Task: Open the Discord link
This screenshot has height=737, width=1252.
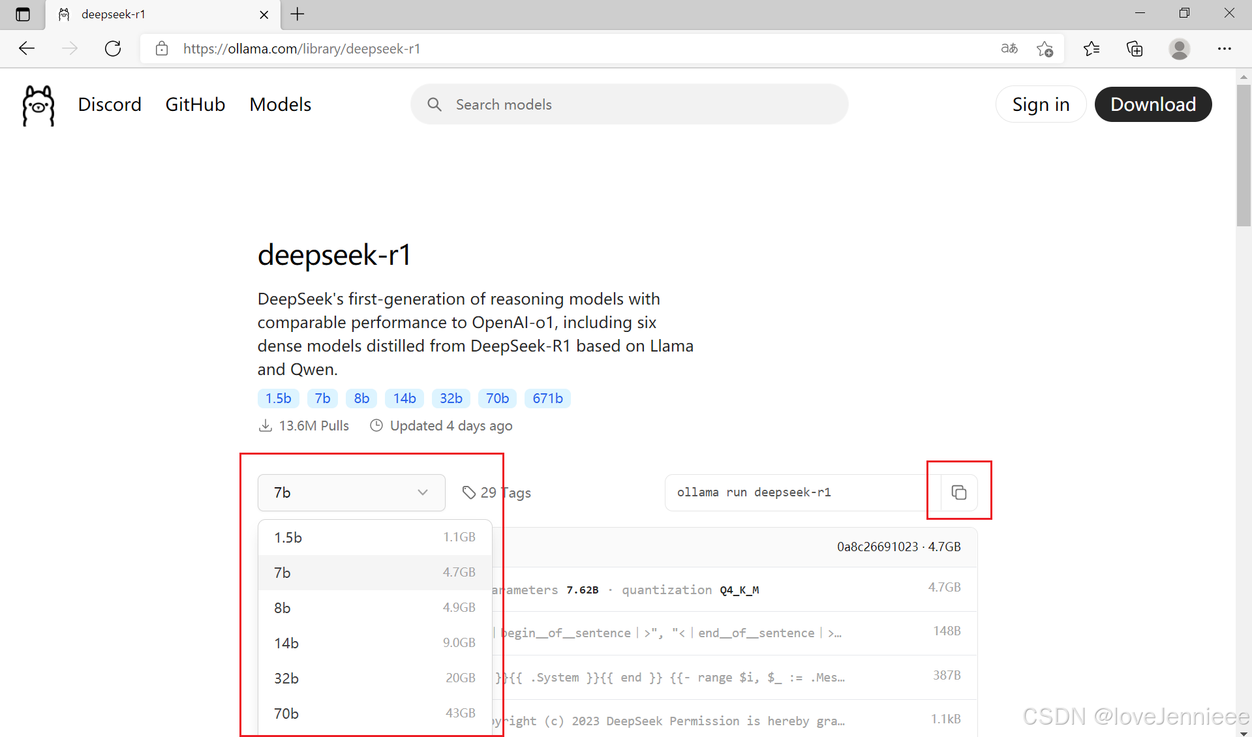Action: pyautogui.click(x=110, y=104)
